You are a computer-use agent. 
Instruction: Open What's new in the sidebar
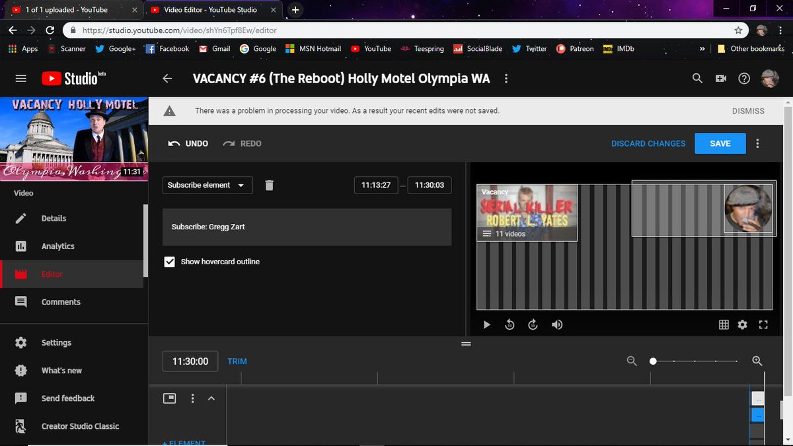[x=71, y=370]
